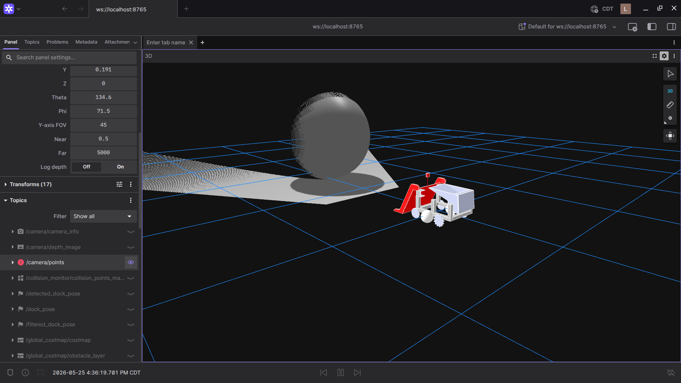681x383 pixels.
Task: Switch to the Topics tab
Action: 32,42
